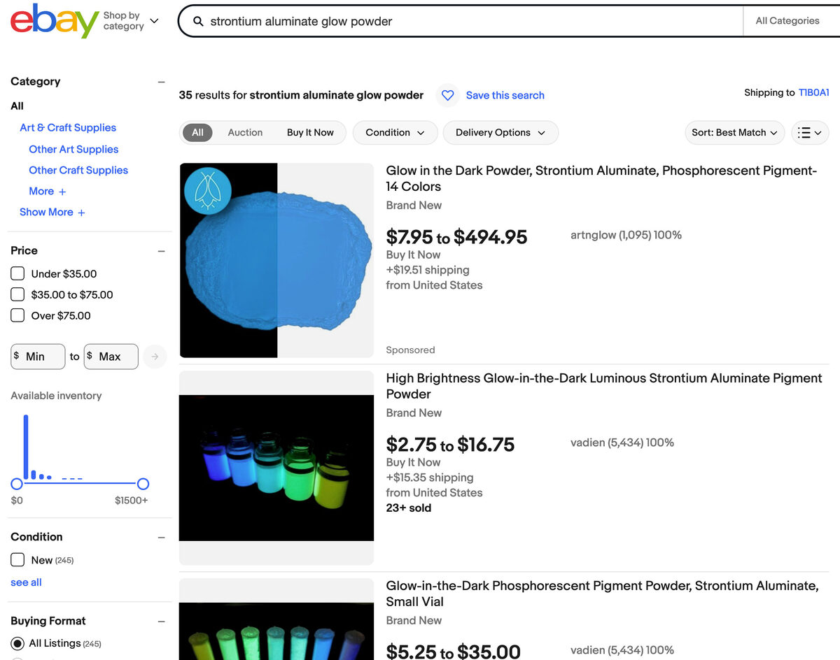Open High Brightness Luminous Pigment Powder listing

click(x=604, y=387)
